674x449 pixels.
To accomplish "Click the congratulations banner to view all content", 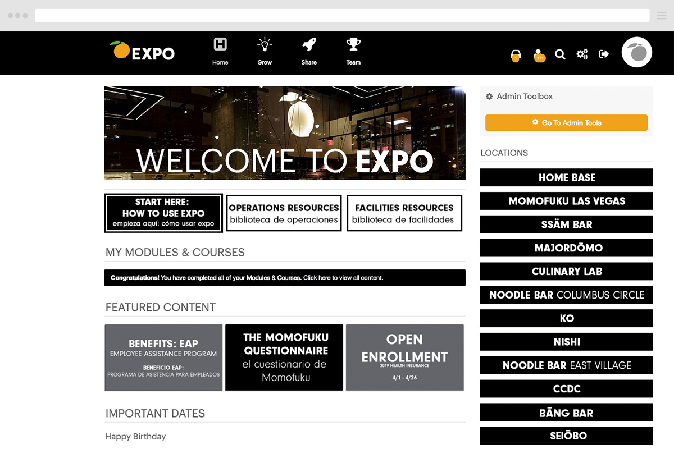I will [x=285, y=278].
